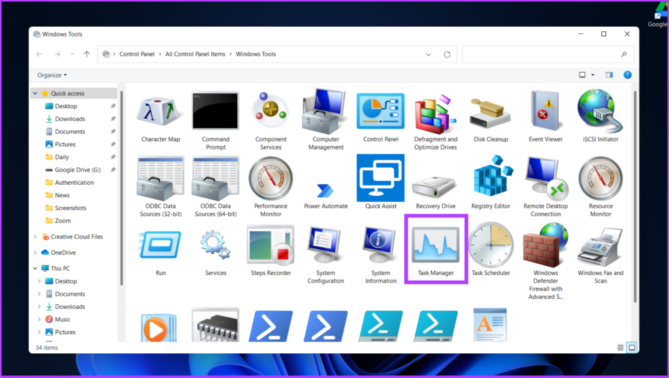
Task: Open Disk Cleanup
Action: (491, 111)
